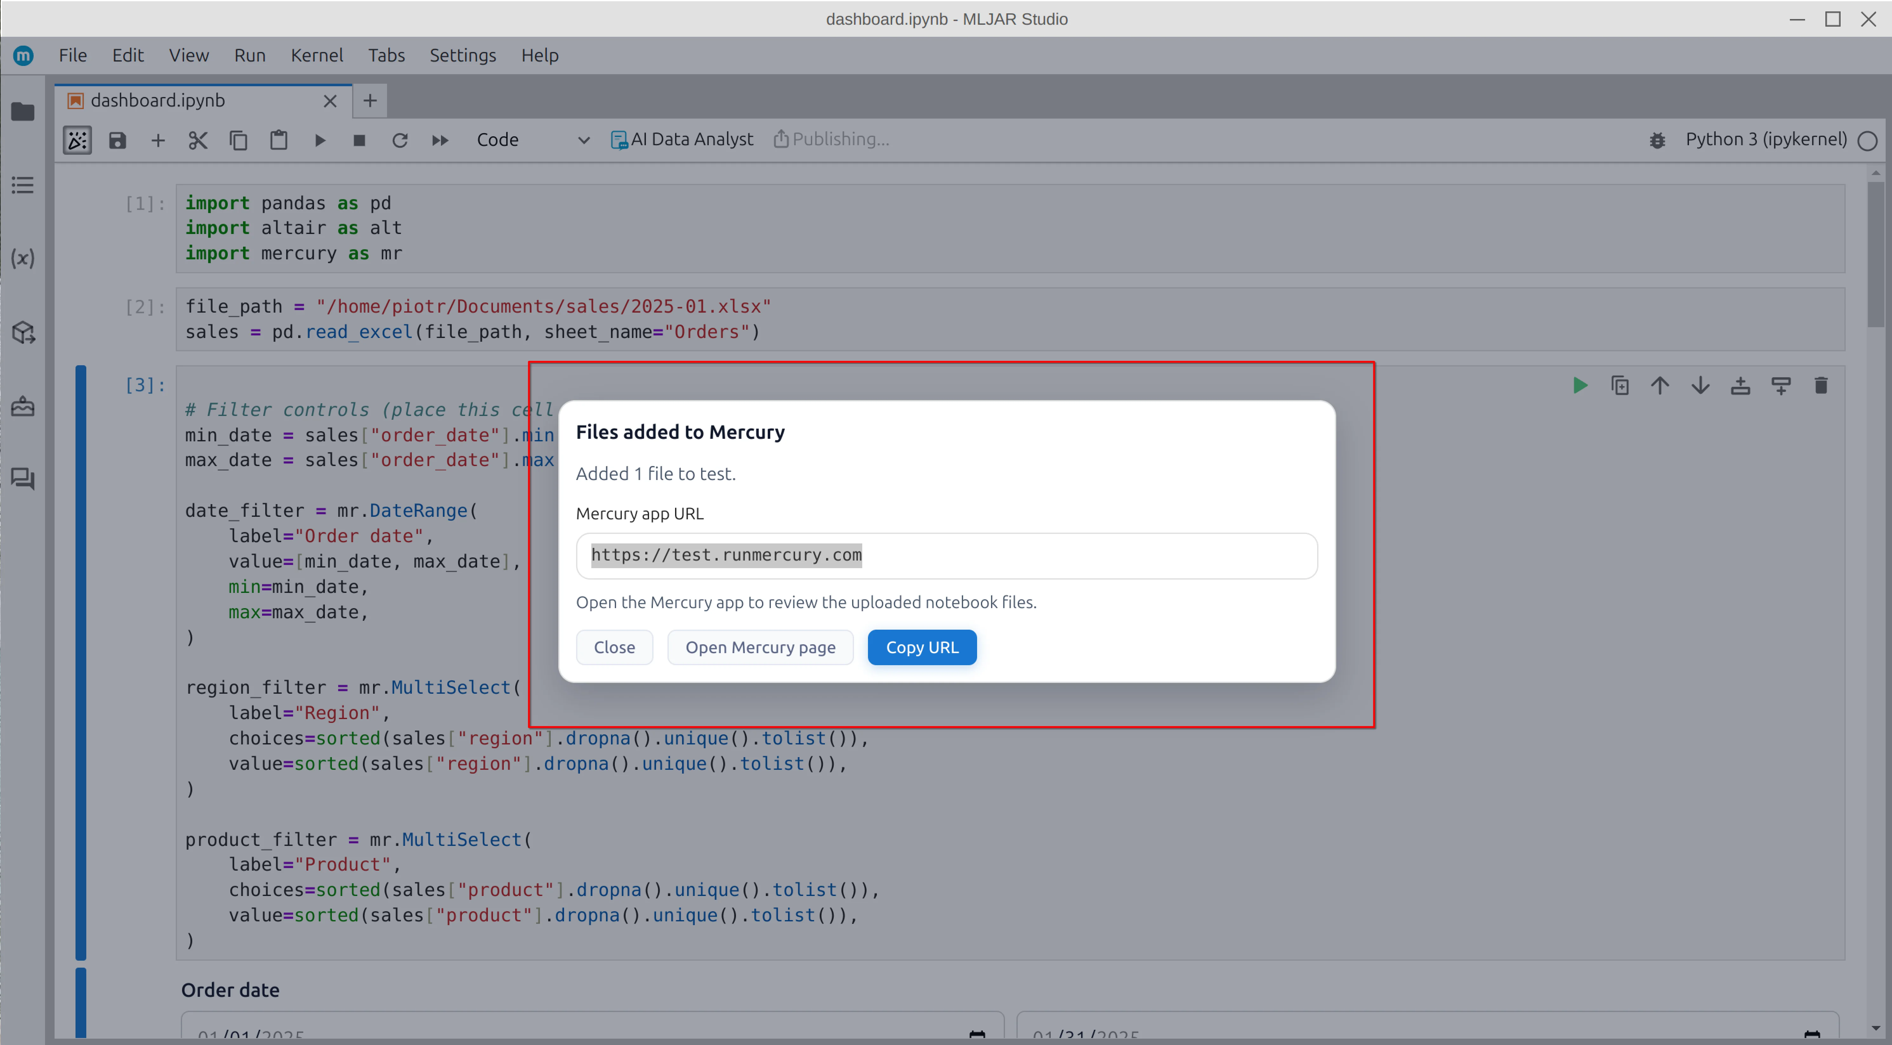Insert a cell below cell 3
1892x1045 pixels.
[x=1781, y=385]
